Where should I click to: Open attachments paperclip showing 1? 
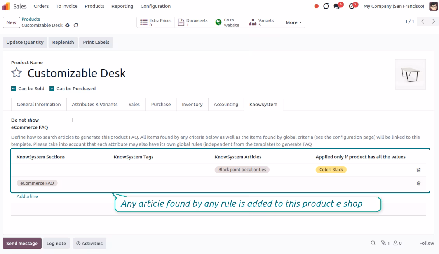pos(385,243)
